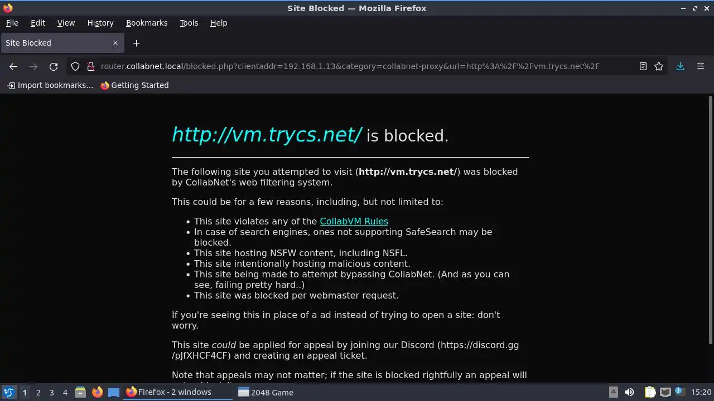Click "This site was blocked per webmaster request."
714x401 pixels.
point(296,295)
